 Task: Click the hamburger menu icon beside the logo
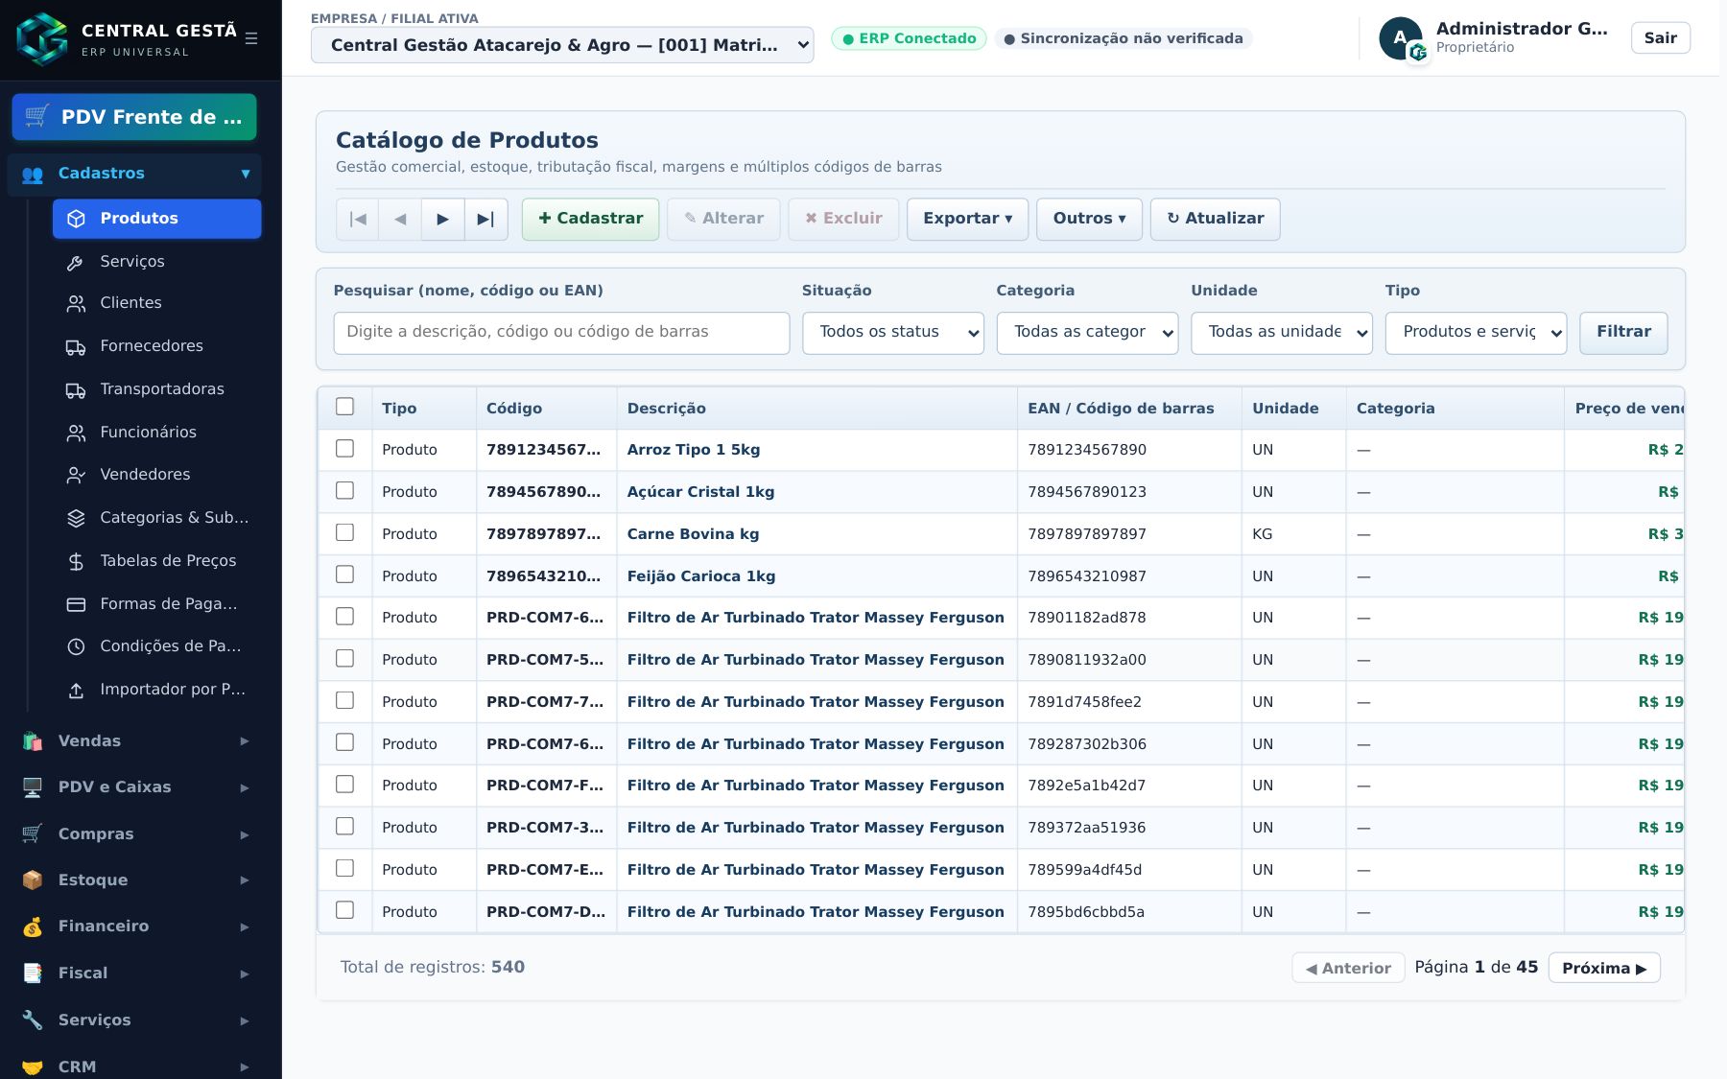click(x=251, y=38)
